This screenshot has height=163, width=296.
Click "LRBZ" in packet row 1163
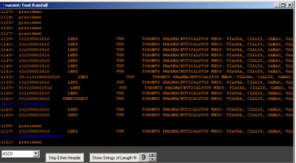point(73,109)
